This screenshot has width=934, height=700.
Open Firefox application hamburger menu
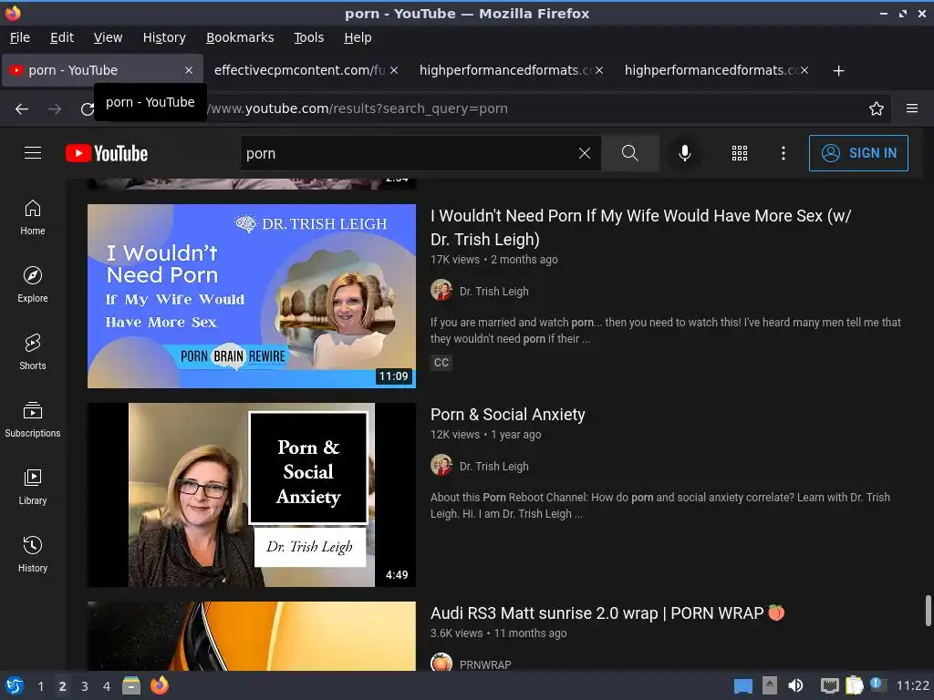click(912, 108)
